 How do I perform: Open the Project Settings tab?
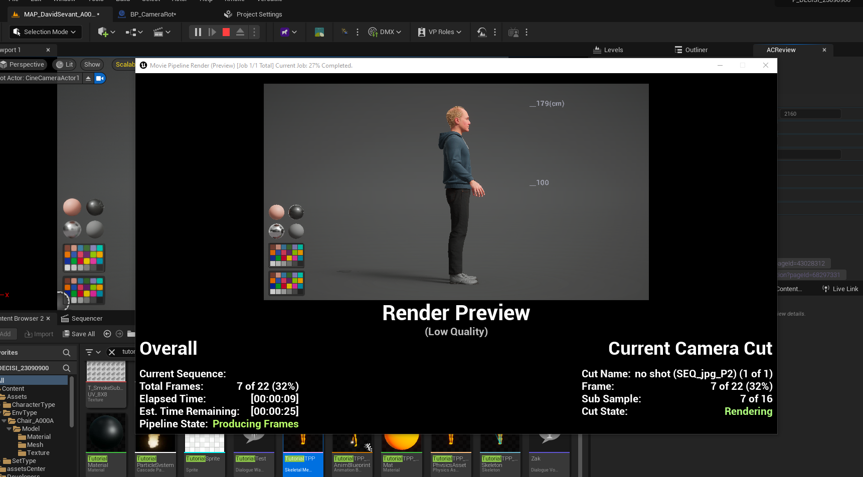tap(253, 15)
